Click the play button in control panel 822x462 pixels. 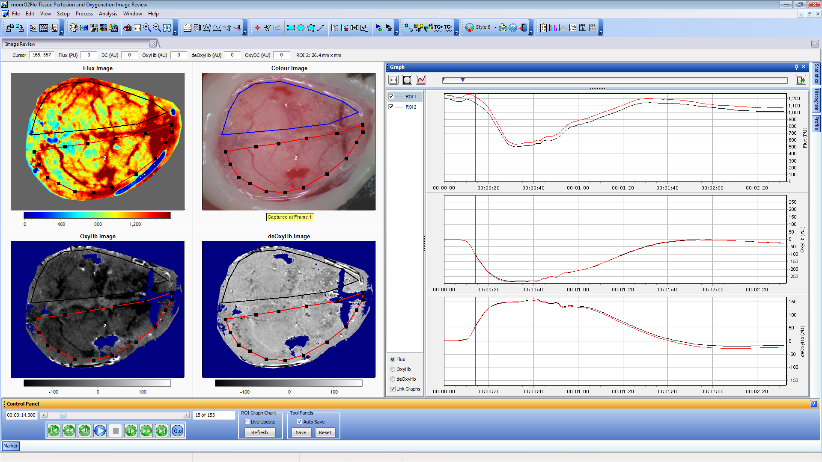point(100,431)
